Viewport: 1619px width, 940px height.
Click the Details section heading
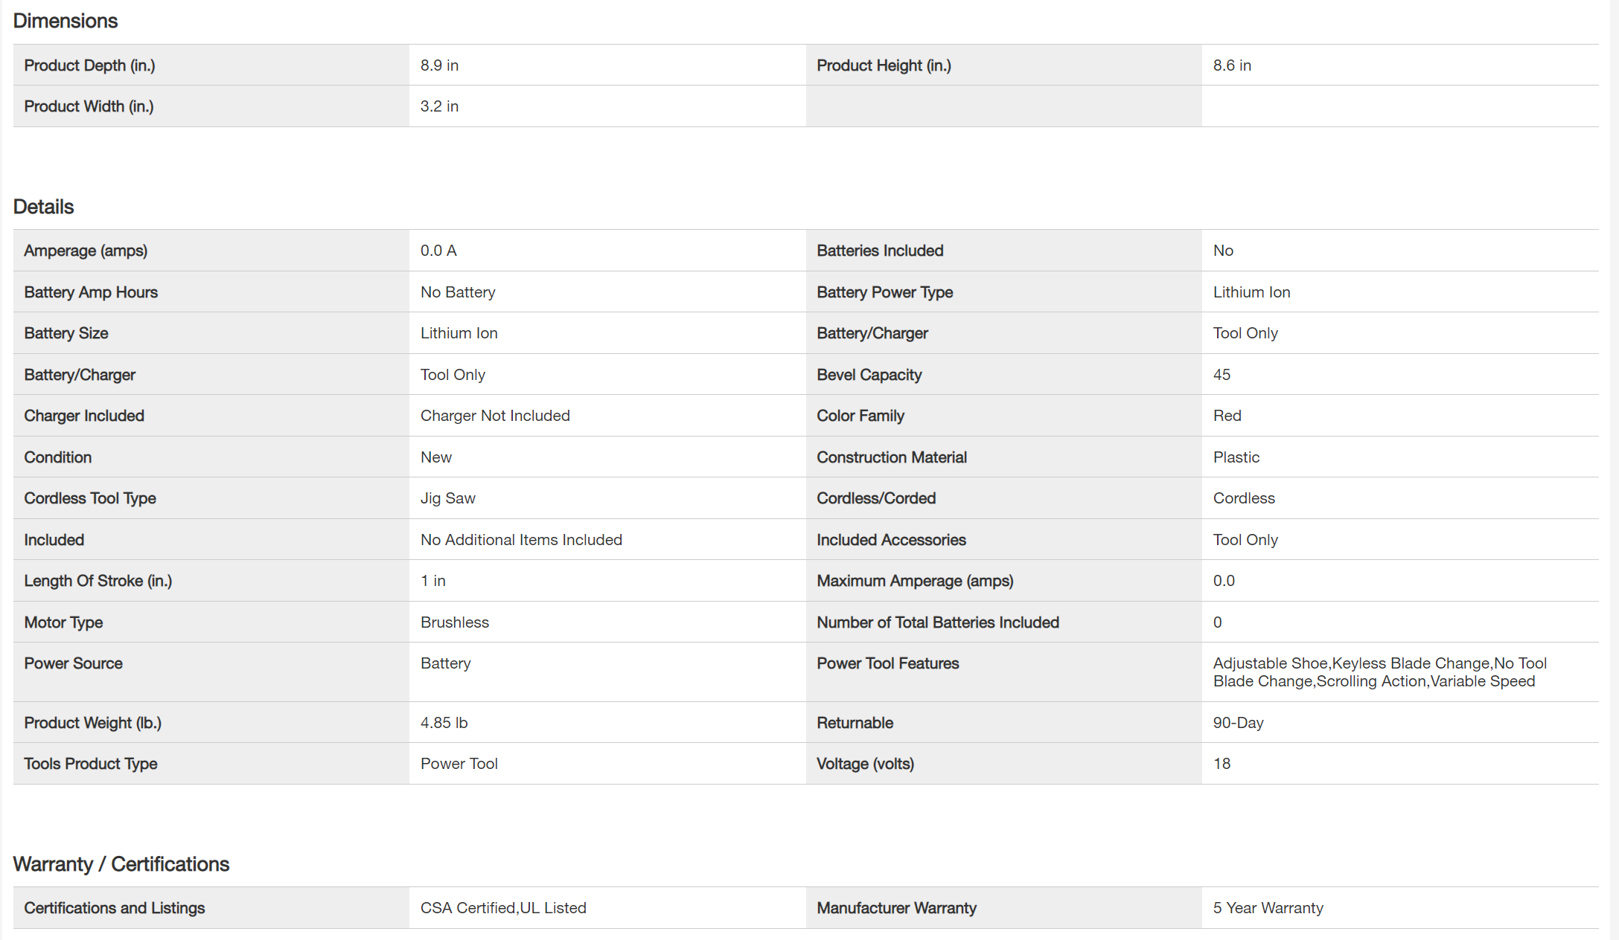44,207
